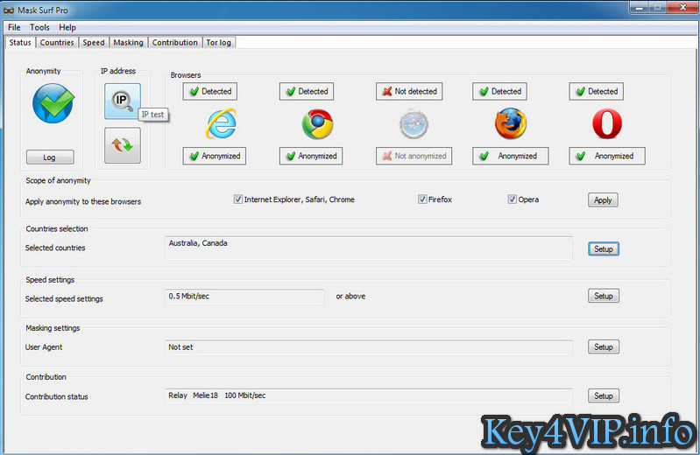
Task: Click Anonymized status under Opera
Action: (x=607, y=156)
